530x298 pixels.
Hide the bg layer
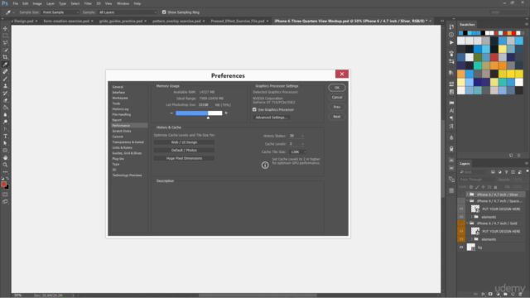point(461,248)
